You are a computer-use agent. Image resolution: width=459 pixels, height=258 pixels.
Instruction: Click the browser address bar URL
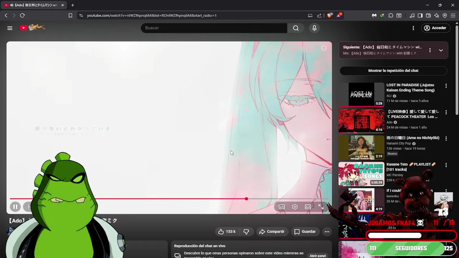coord(152,15)
